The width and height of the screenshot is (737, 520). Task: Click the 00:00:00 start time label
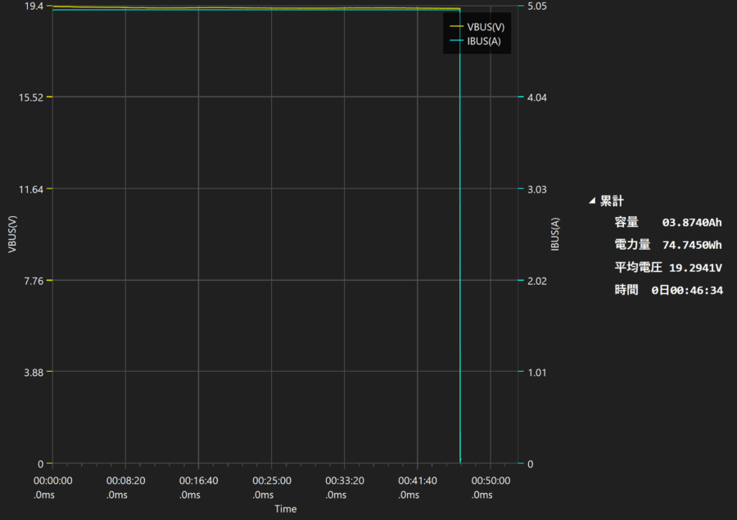[52, 481]
